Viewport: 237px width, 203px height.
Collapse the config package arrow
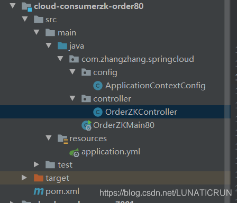pyautogui.click(x=72, y=72)
